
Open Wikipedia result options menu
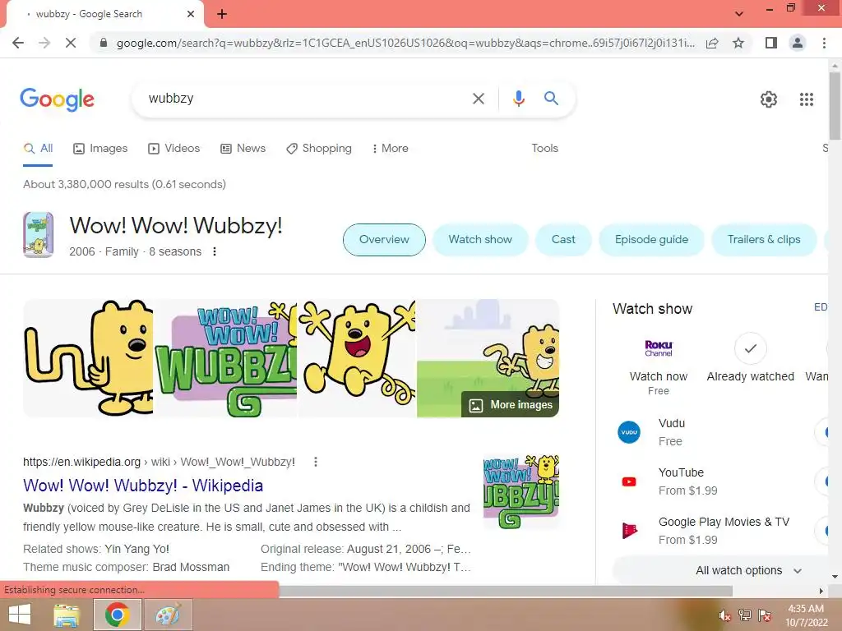(x=316, y=462)
